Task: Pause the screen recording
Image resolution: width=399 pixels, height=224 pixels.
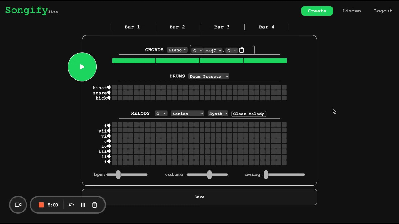Action: coord(83,205)
